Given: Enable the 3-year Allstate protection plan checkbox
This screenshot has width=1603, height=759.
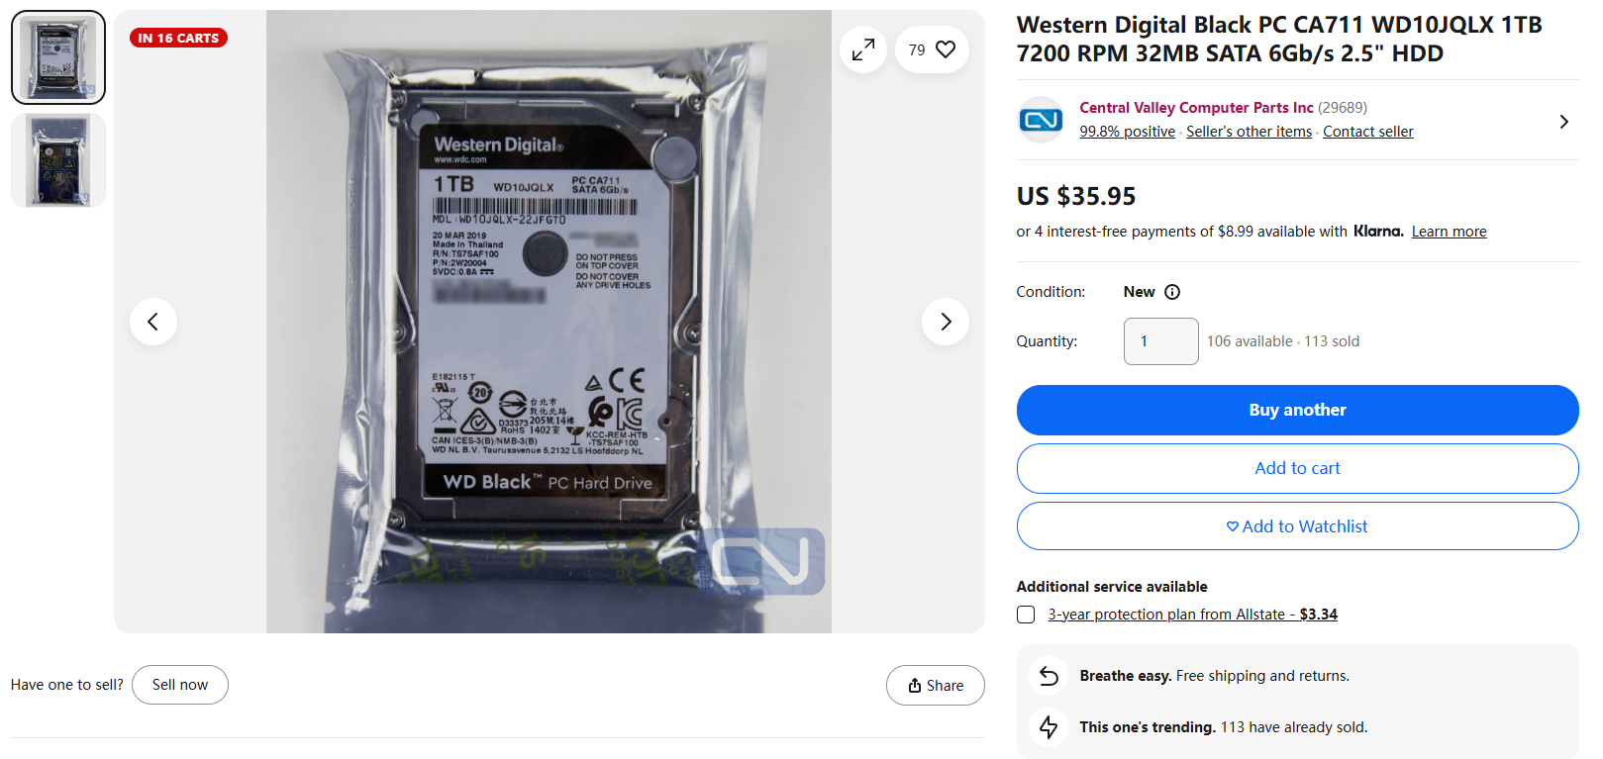Looking at the screenshot, I should coord(1026,615).
